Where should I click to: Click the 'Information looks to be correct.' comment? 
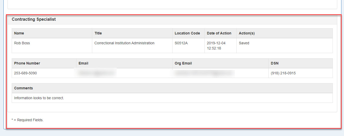[39, 98]
